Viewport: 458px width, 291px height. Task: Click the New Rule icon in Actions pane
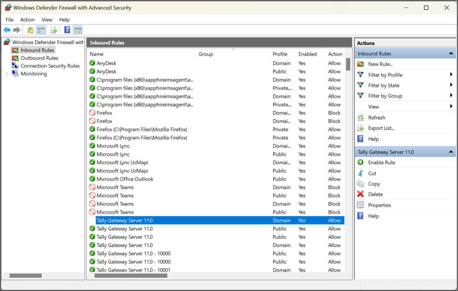(360, 64)
